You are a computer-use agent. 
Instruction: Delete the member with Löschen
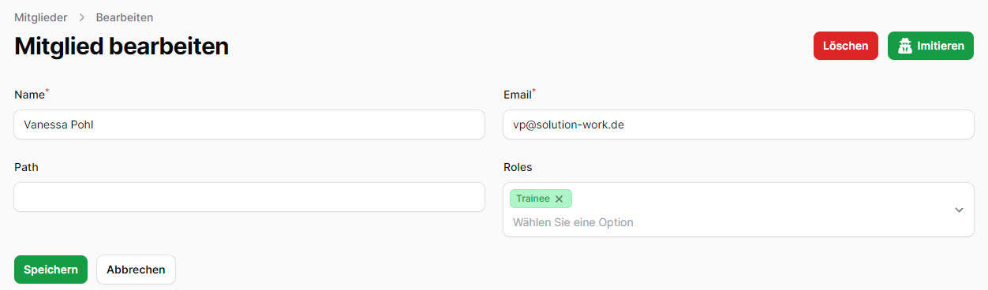(x=845, y=46)
